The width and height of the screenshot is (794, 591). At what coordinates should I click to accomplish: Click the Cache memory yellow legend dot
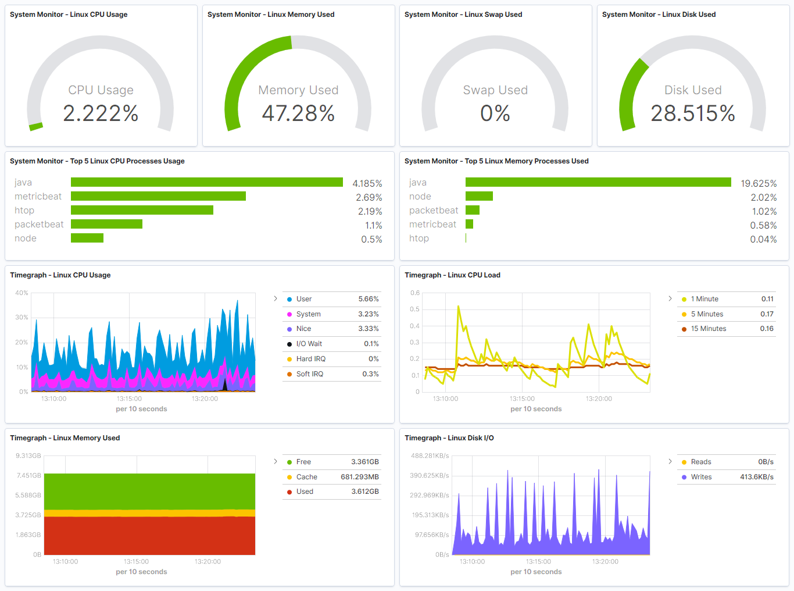289,477
